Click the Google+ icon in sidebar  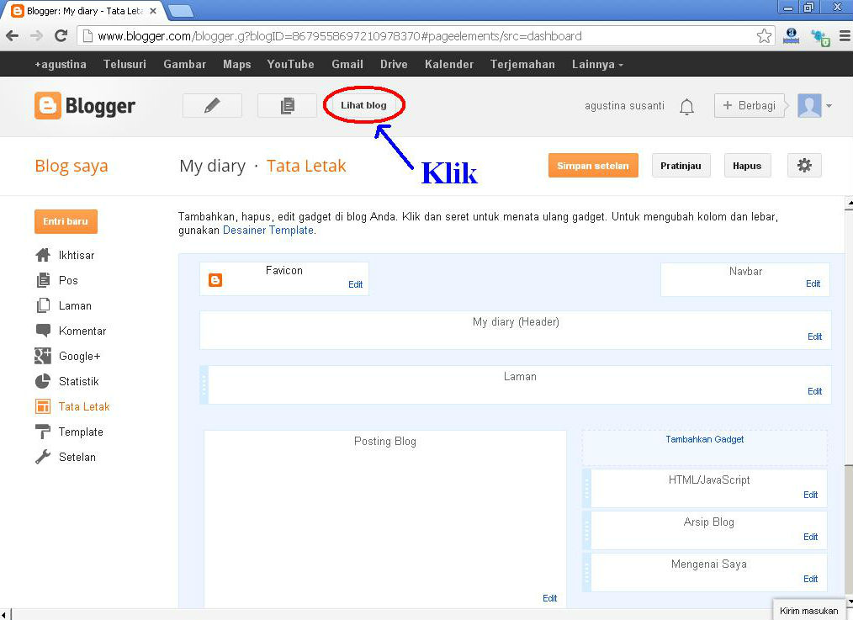click(x=42, y=356)
